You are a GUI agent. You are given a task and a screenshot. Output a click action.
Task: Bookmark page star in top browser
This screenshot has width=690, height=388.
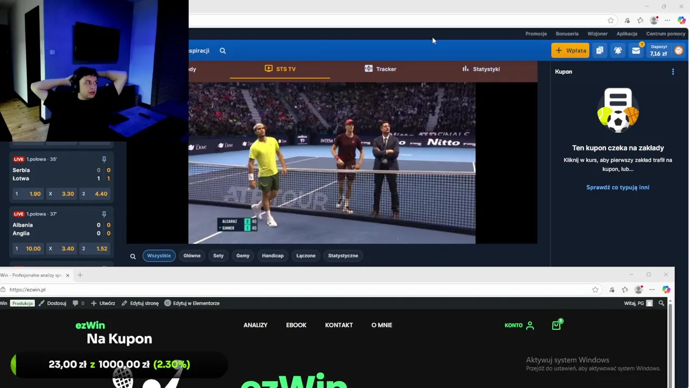611,20
